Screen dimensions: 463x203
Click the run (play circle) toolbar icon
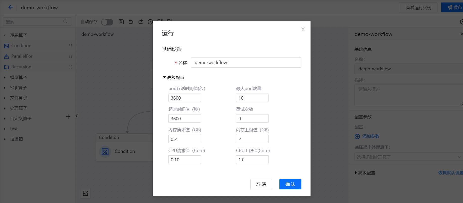coord(150,22)
